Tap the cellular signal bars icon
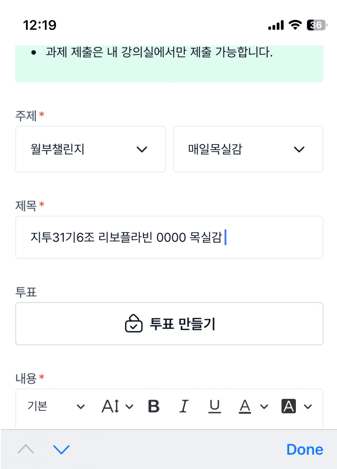Viewport: 337px width, 469px height. [276, 25]
